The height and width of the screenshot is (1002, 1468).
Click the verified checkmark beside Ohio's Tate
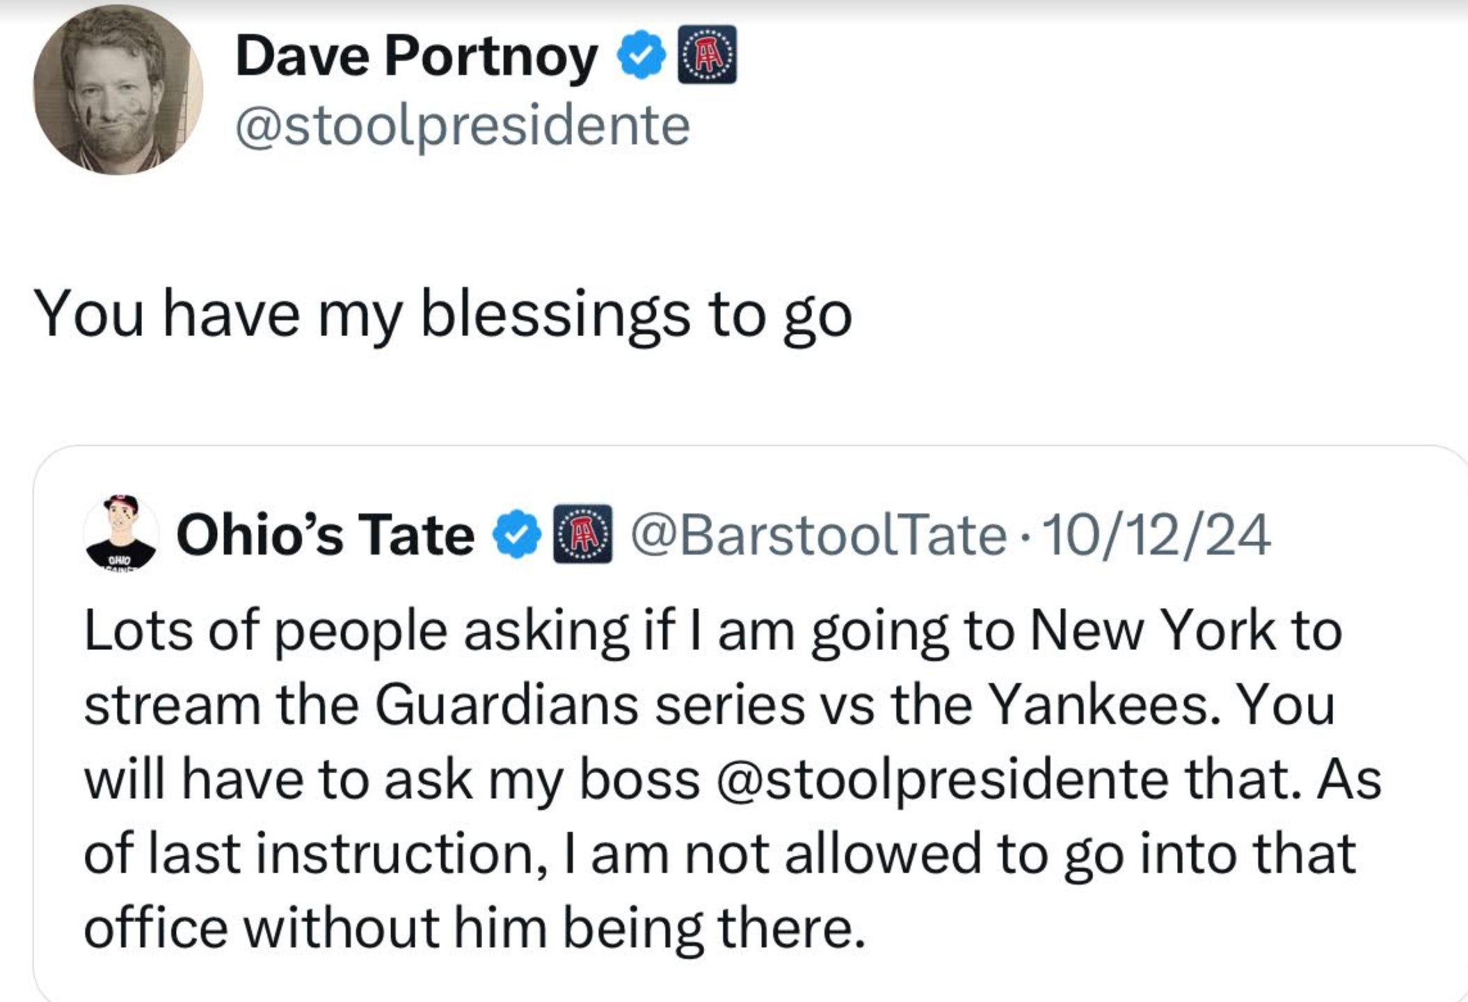tap(516, 534)
